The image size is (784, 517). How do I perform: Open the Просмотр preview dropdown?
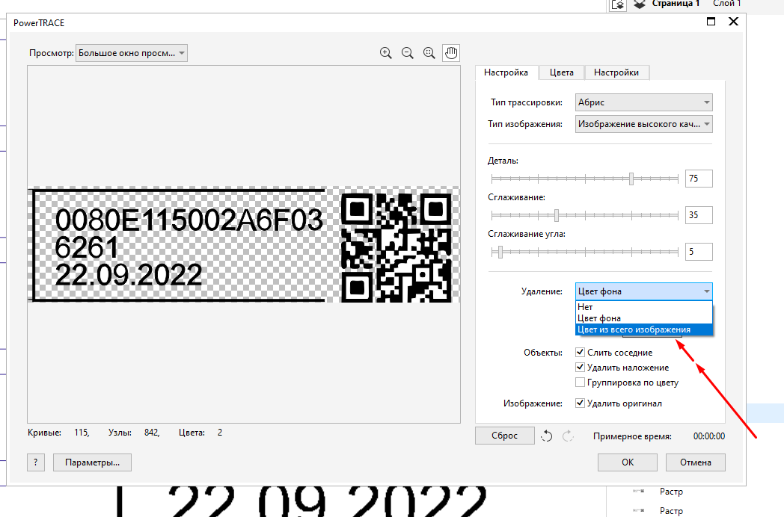click(132, 53)
